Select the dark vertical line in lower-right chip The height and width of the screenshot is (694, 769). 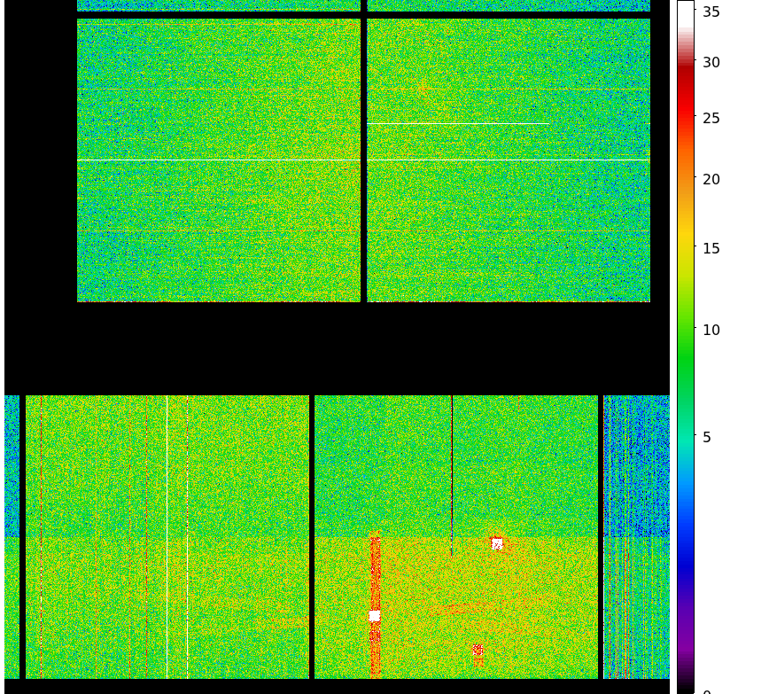click(x=452, y=476)
